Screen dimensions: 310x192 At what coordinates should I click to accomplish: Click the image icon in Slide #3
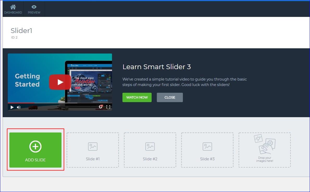click(207, 147)
